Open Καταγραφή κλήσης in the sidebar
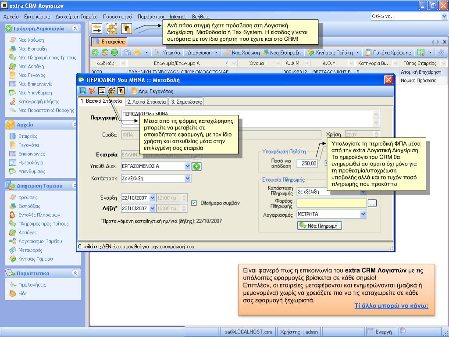This screenshot has height=337, width=449. (39, 101)
